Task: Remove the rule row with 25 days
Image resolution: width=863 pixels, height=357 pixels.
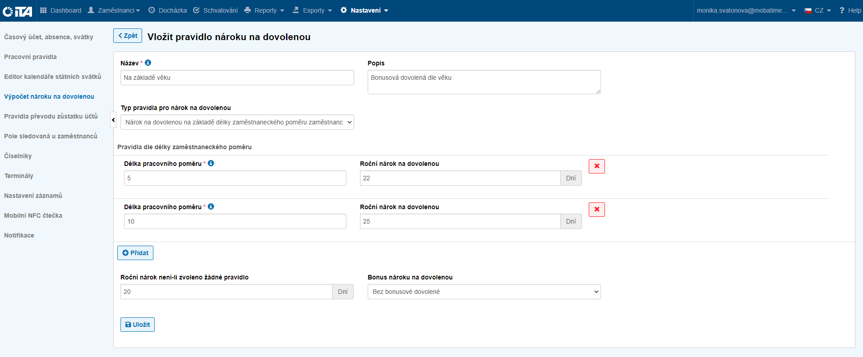Action: pos(596,210)
